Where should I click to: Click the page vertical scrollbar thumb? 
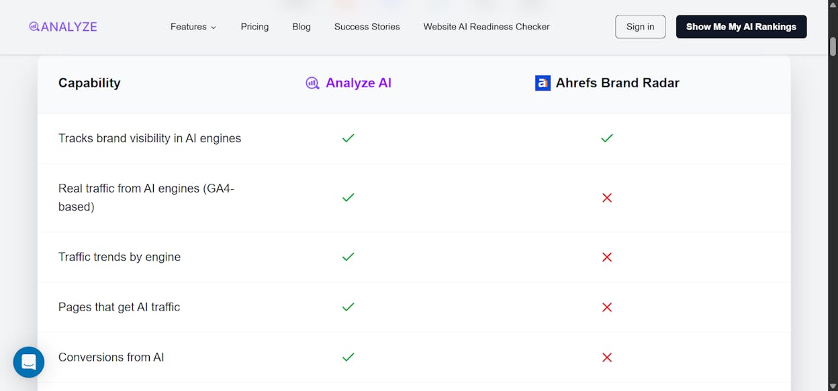click(x=833, y=47)
